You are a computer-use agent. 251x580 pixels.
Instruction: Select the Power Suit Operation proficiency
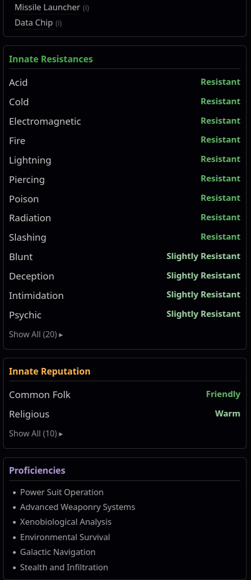click(x=62, y=492)
